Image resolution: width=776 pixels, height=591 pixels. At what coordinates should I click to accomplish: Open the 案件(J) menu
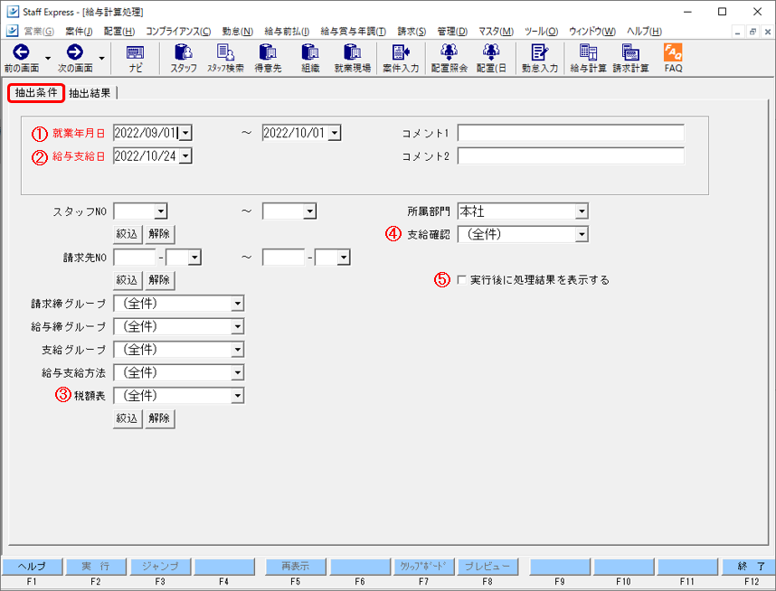79,31
